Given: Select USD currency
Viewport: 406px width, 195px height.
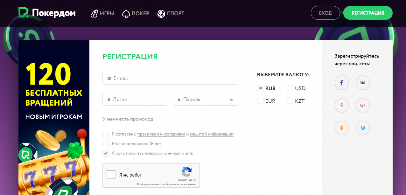Looking at the screenshot, I should click(290, 88).
